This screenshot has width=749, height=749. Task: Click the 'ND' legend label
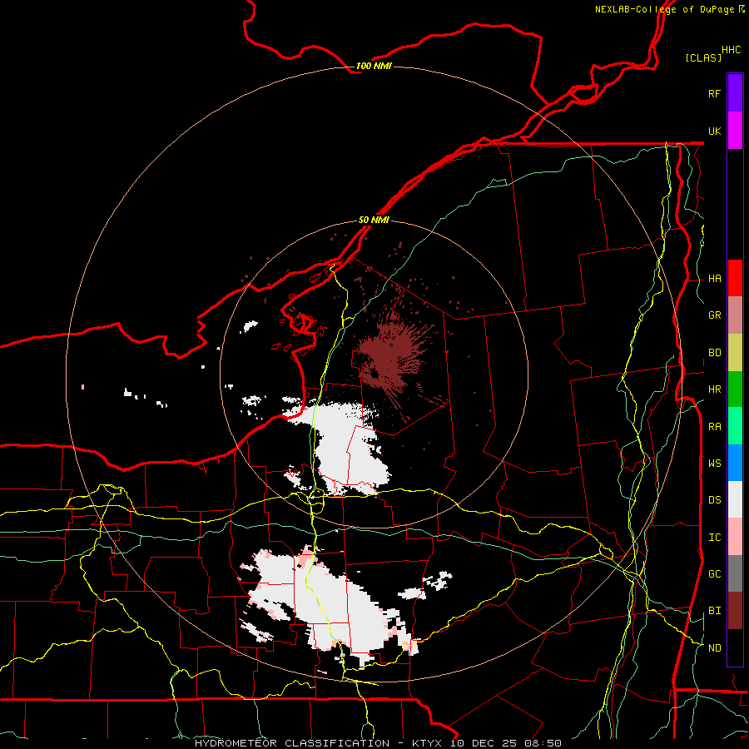(714, 647)
